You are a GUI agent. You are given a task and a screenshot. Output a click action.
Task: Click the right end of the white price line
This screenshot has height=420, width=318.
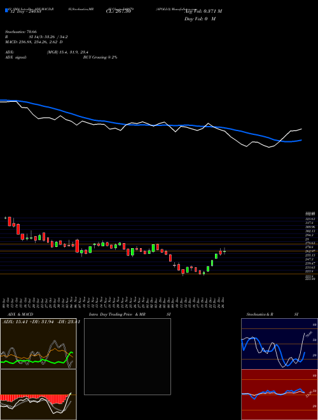coord(301,129)
